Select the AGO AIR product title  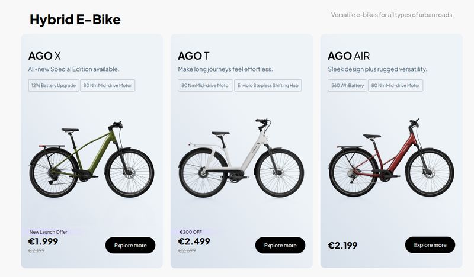[348, 56]
